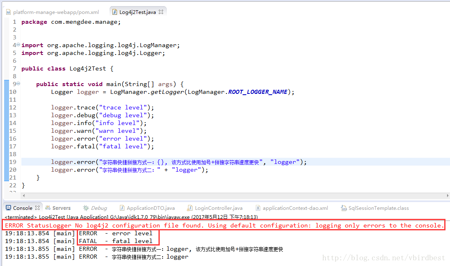
Task: Click the 拼接方式二 console output line
Action: [x=97, y=257]
